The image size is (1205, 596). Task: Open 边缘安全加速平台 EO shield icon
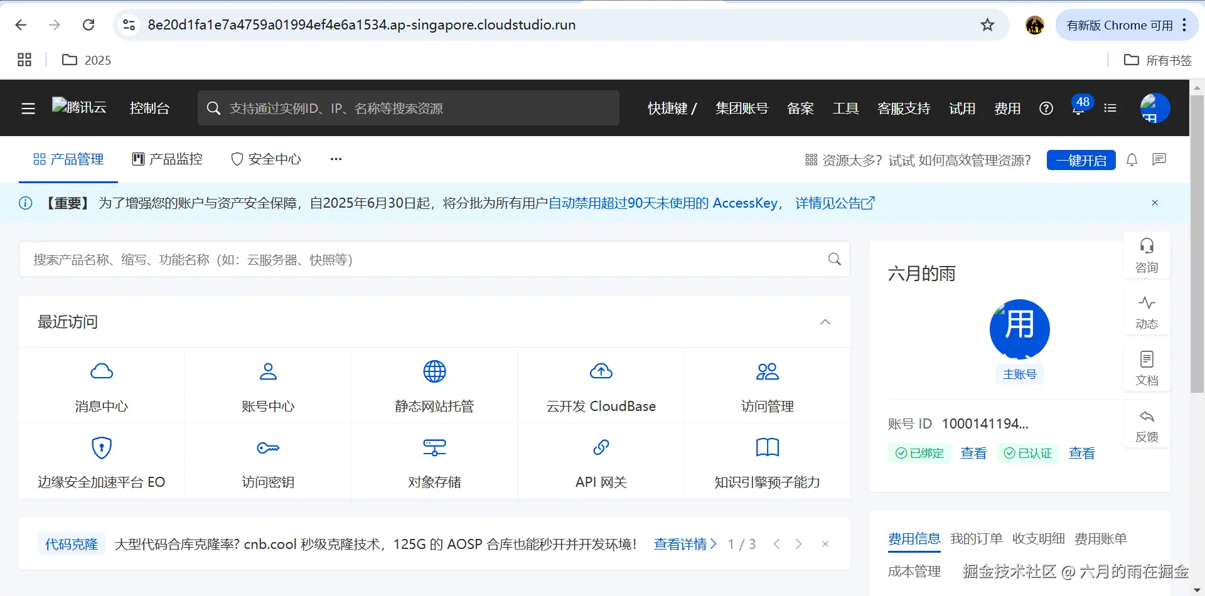pyautogui.click(x=102, y=447)
